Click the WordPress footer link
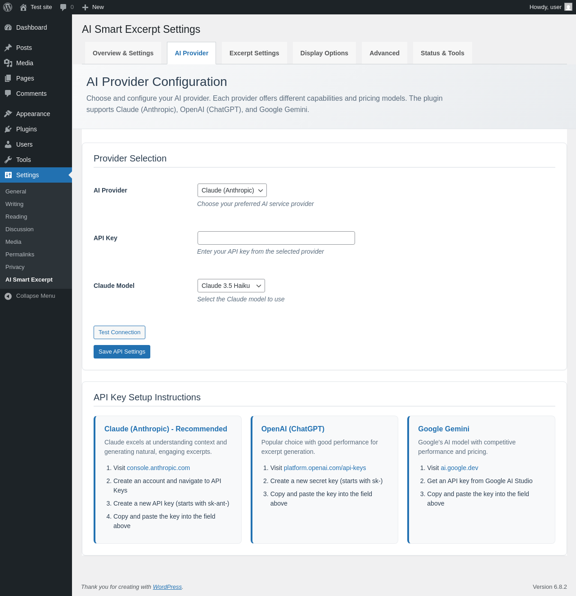 coord(167,587)
